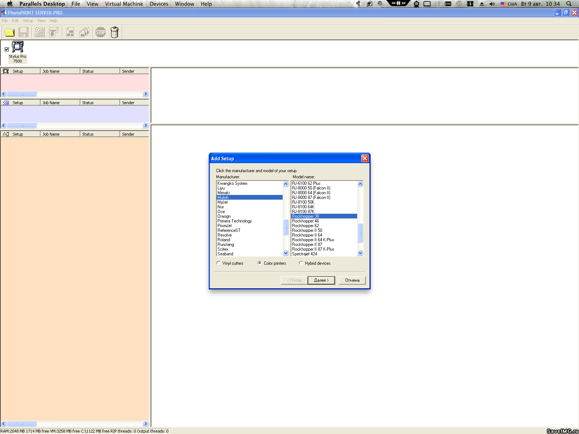Click the Open folder toolbar icon

pos(9,33)
